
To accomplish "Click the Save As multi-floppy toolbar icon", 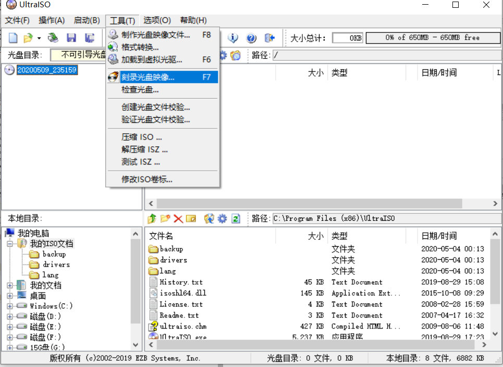I will click(90, 38).
